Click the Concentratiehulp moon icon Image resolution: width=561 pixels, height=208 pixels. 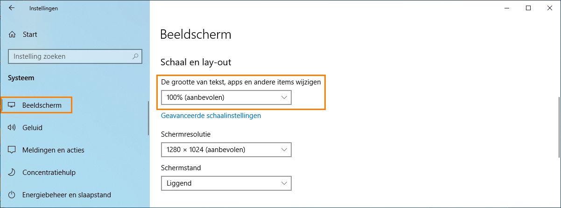tap(12, 173)
